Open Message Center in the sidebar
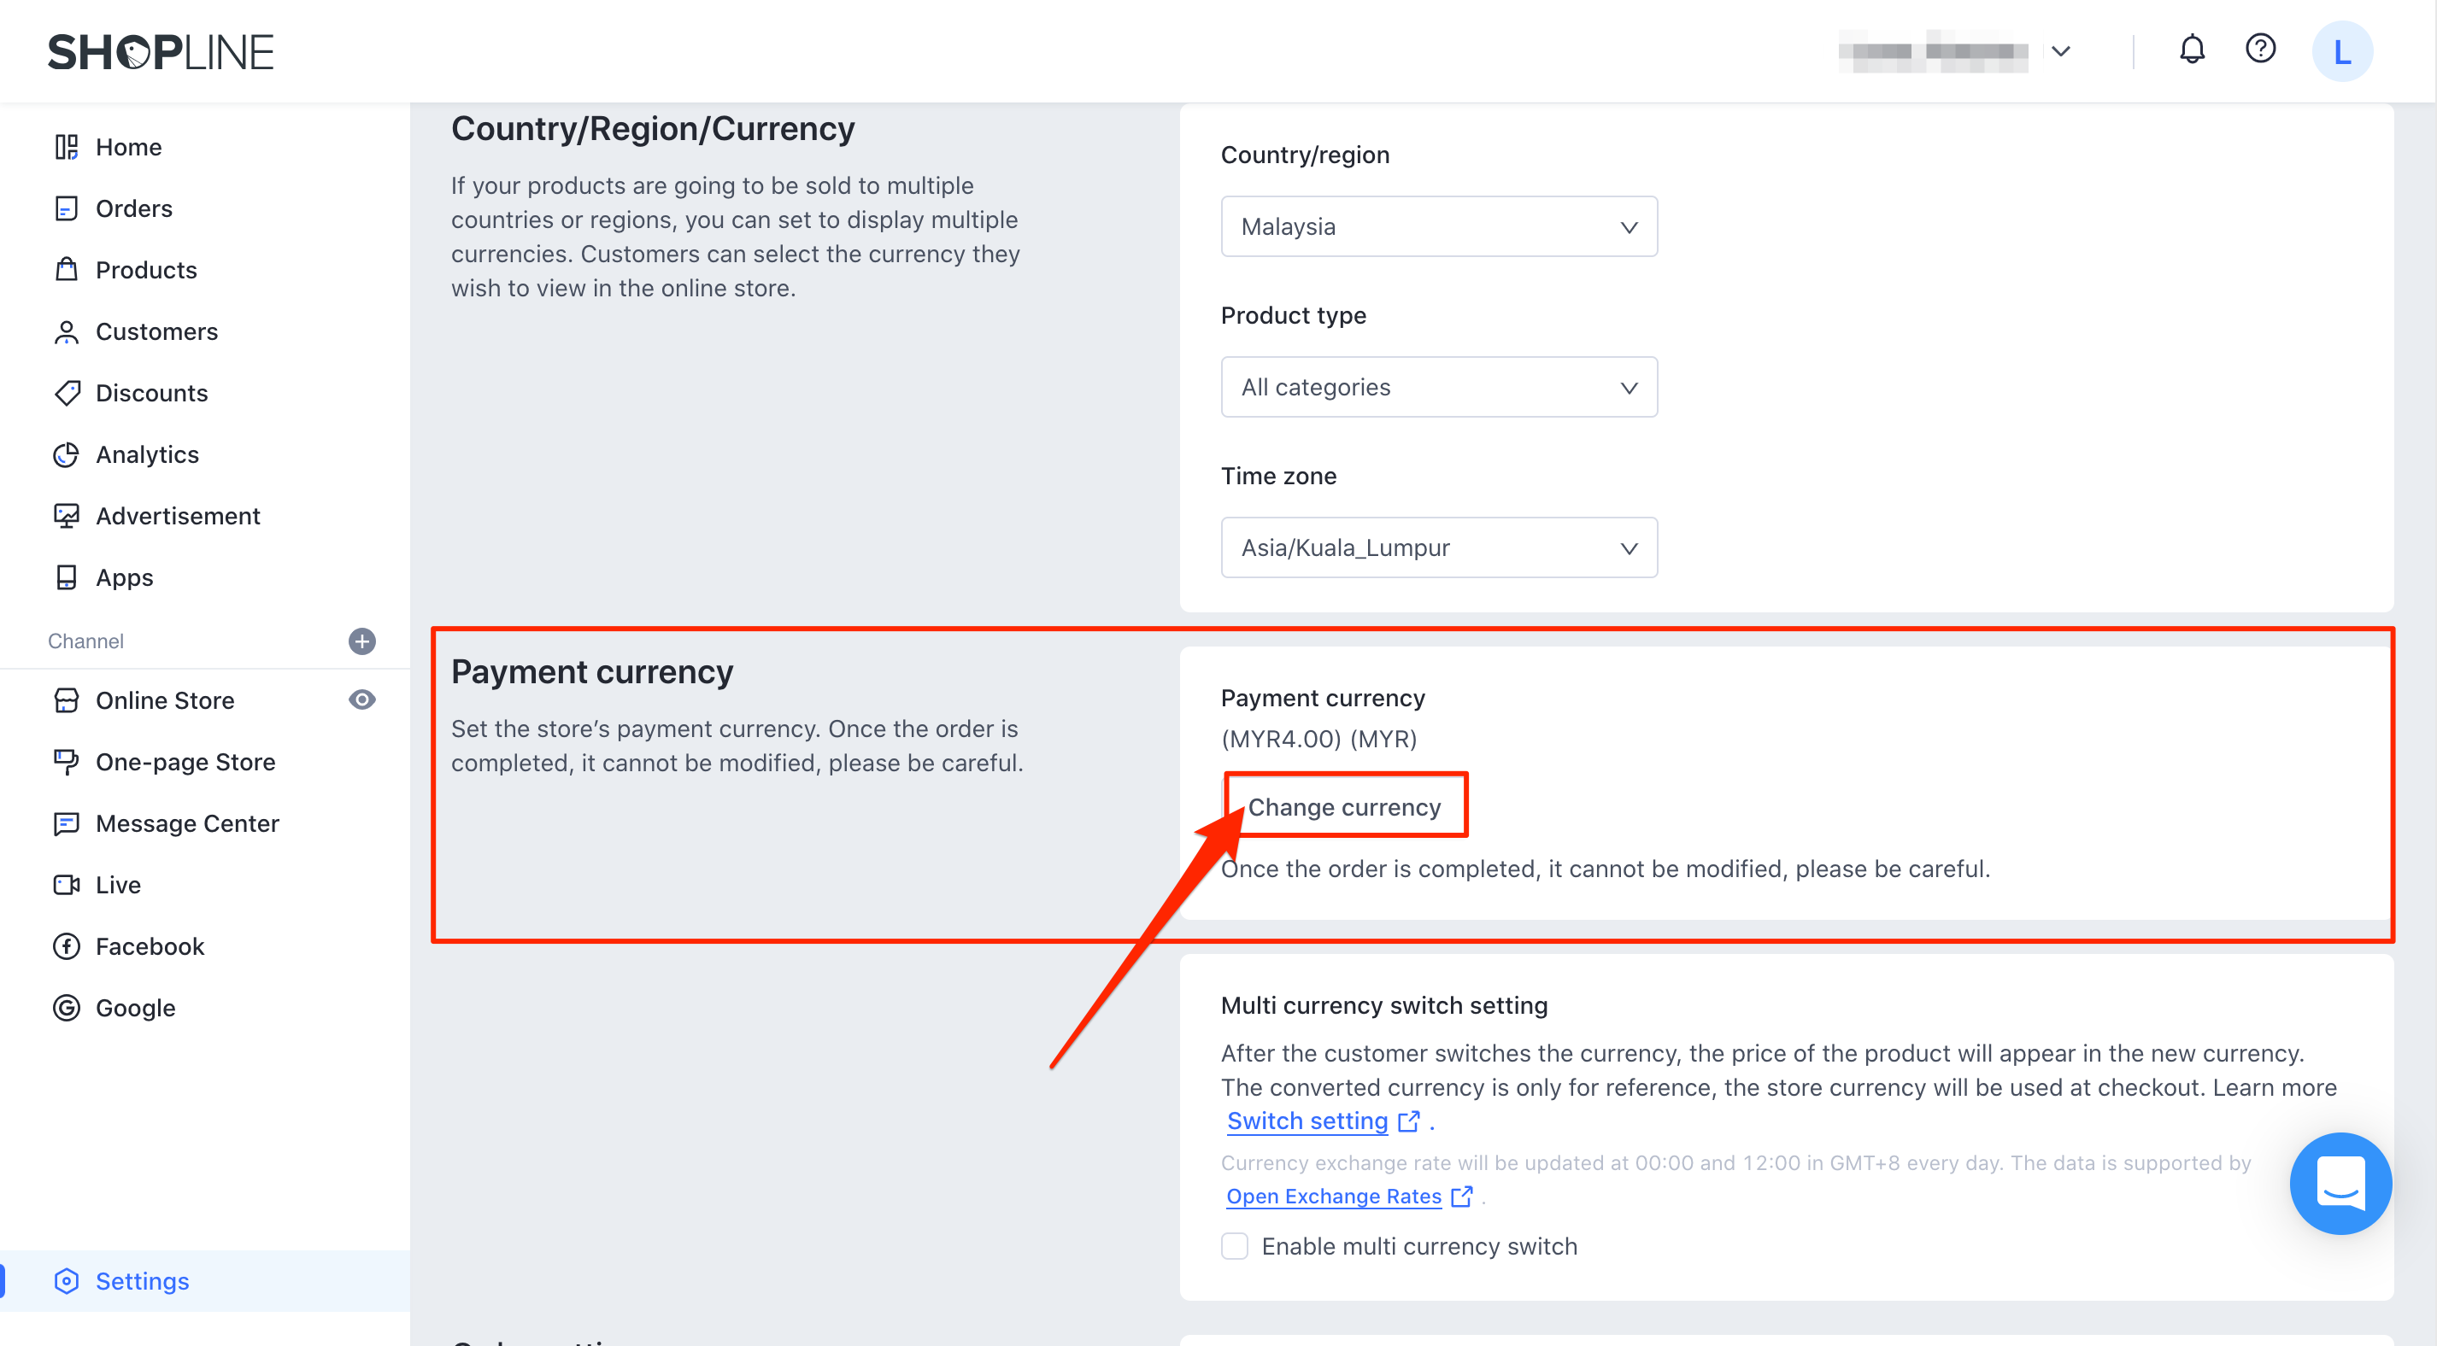Image resolution: width=2437 pixels, height=1346 pixels. [186, 824]
